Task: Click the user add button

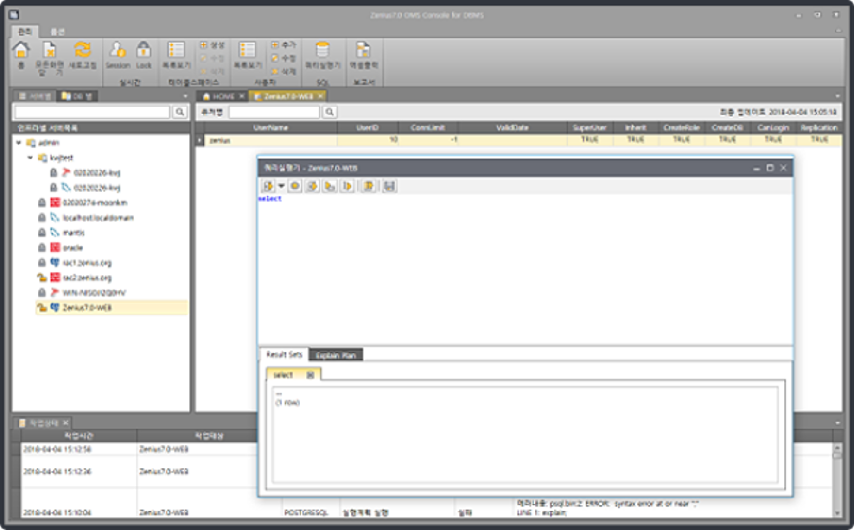Action: (x=283, y=45)
